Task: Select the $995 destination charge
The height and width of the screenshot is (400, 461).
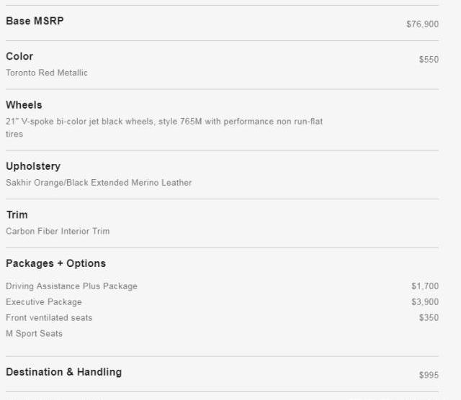Action: [x=429, y=376]
